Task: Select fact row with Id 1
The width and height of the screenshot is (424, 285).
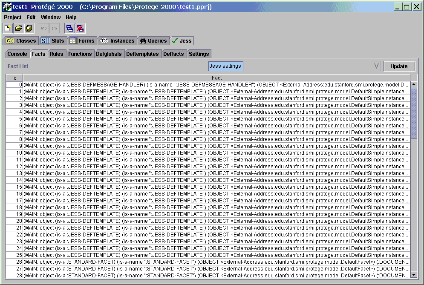Action: (x=208, y=92)
